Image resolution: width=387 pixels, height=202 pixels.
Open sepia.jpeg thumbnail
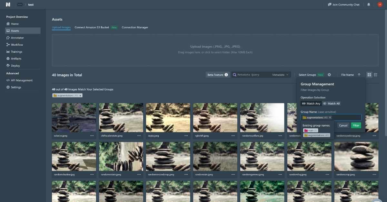(x=168, y=117)
